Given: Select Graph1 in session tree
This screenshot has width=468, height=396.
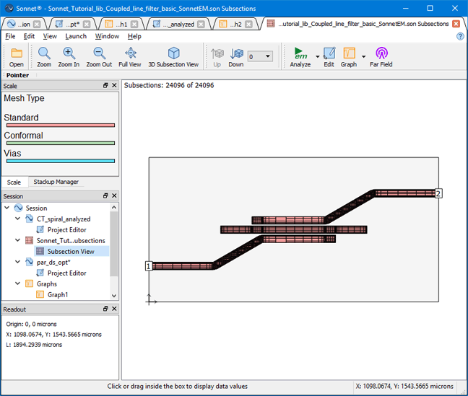Looking at the screenshot, I should 58,294.
